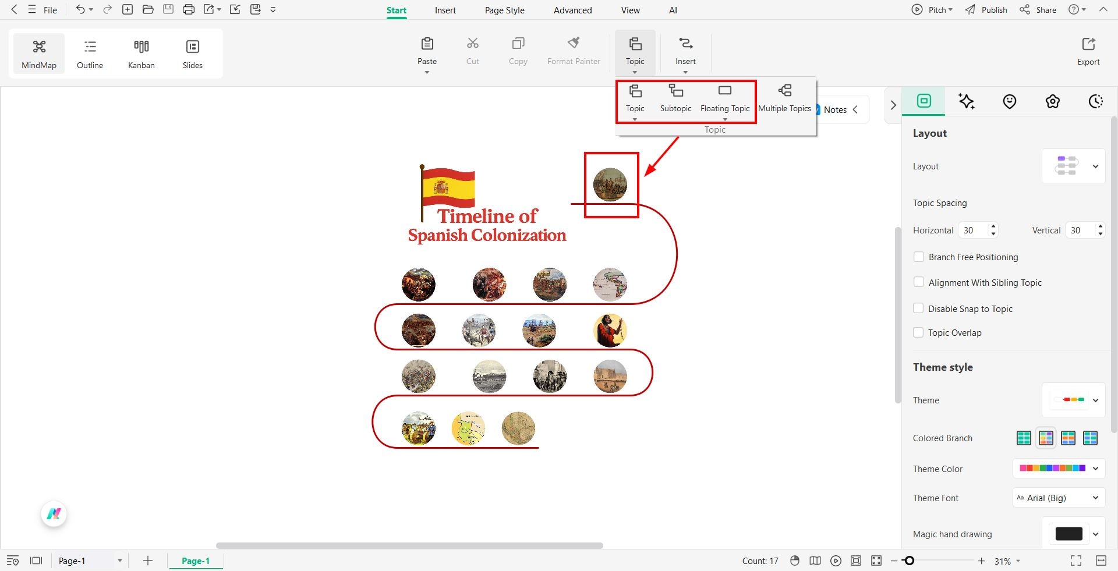Open the View ribbon tab
The height and width of the screenshot is (571, 1118).
point(630,10)
